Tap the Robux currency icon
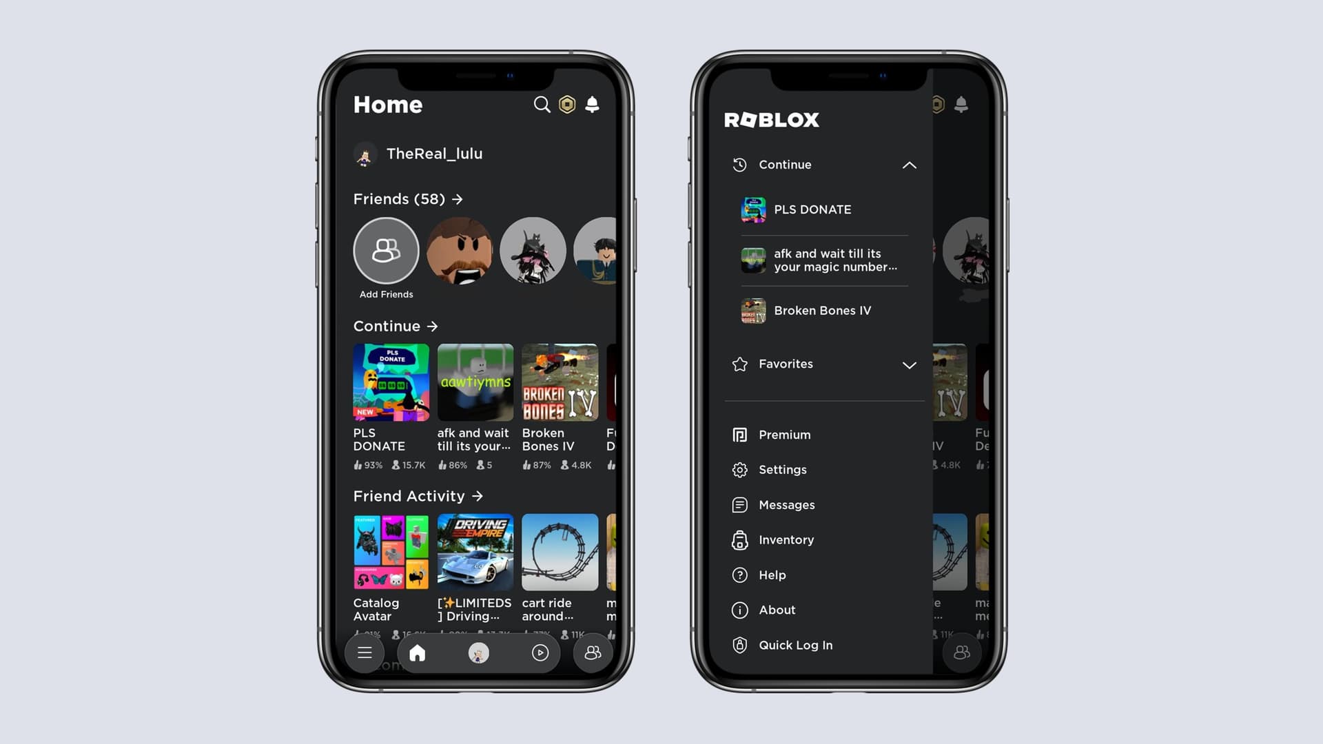 click(x=568, y=103)
